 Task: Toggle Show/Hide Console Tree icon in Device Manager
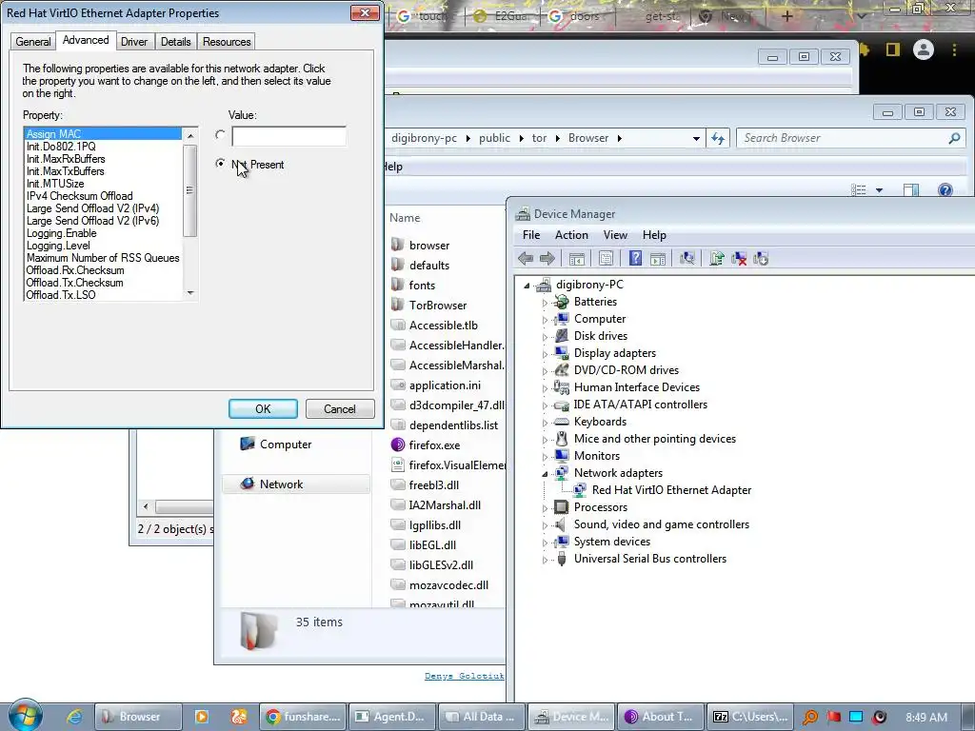click(x=576, y=259)
